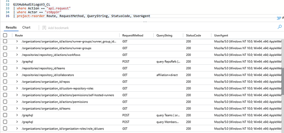Viewport: 284px width, 133px height.
Task: Check the repository_id/teams row checkbox
Action: click(x=5, y=68)
